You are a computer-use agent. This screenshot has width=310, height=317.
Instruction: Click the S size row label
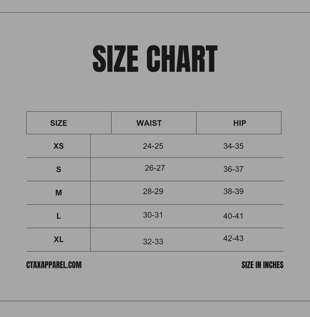[59, 169]
